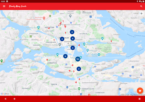Tap the Android home circle button
This screenshot has height=102, width=145.
pyautogui.click(x=14, y=99)
